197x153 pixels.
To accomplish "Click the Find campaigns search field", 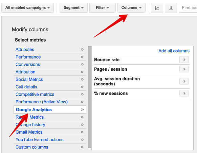I will [x=188, y=8].
